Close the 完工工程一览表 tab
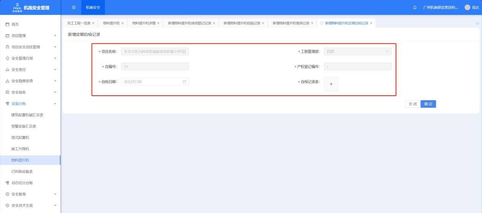The height and width of the screenshot is (213, 482). [93, 23]
